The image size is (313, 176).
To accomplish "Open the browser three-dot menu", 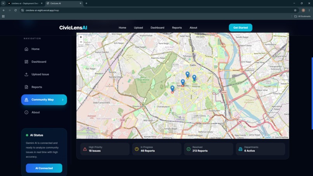I will click(x=309, y=10).
